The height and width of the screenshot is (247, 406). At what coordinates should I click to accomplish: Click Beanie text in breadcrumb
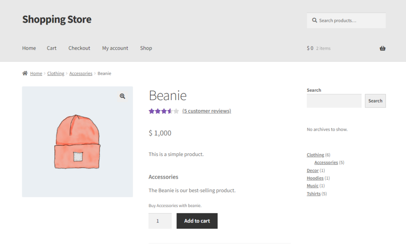pyautogui.click(x=104, y=73)
